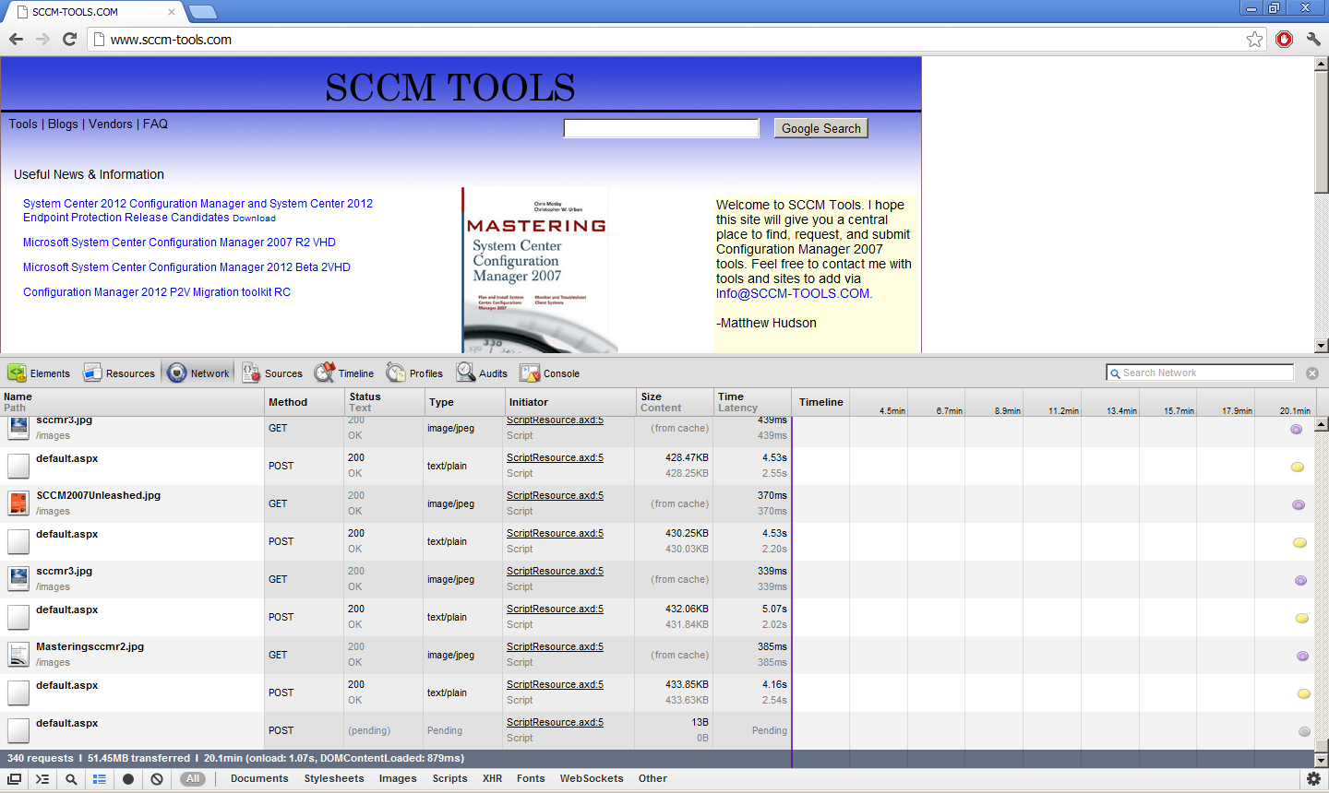
Task: Click the browser wrench menu icon
Action: point(1313,39)
